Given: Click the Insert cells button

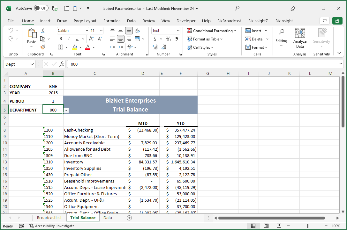Looking at the screenshot, I should tap(253, 31).
